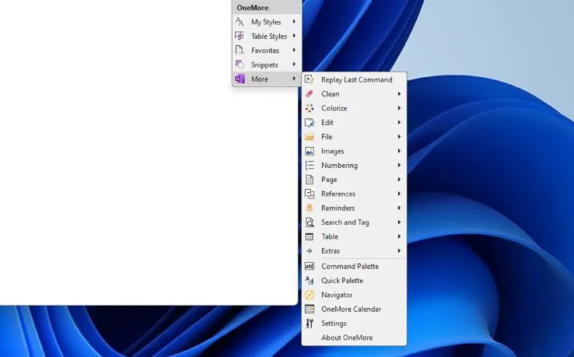Expand the Clean submenu arrow

click(x=399, y=94)
